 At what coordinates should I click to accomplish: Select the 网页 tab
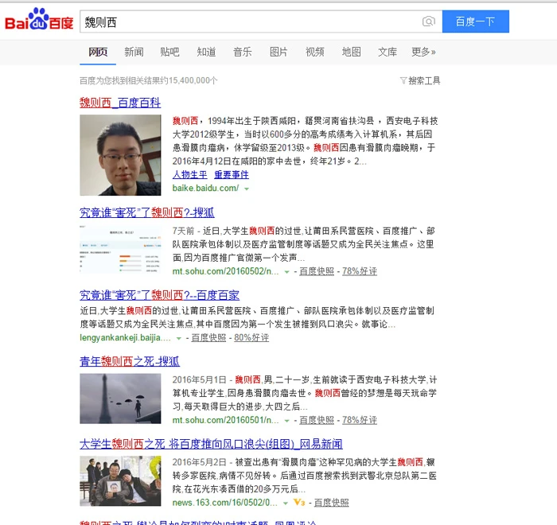[x=98, y=52]
